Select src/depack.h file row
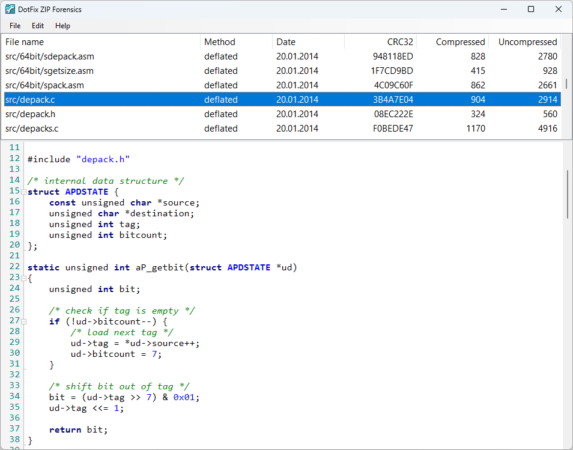Image resolution: width=573 pixels, height=450 pixels. (x=282, y=114)
